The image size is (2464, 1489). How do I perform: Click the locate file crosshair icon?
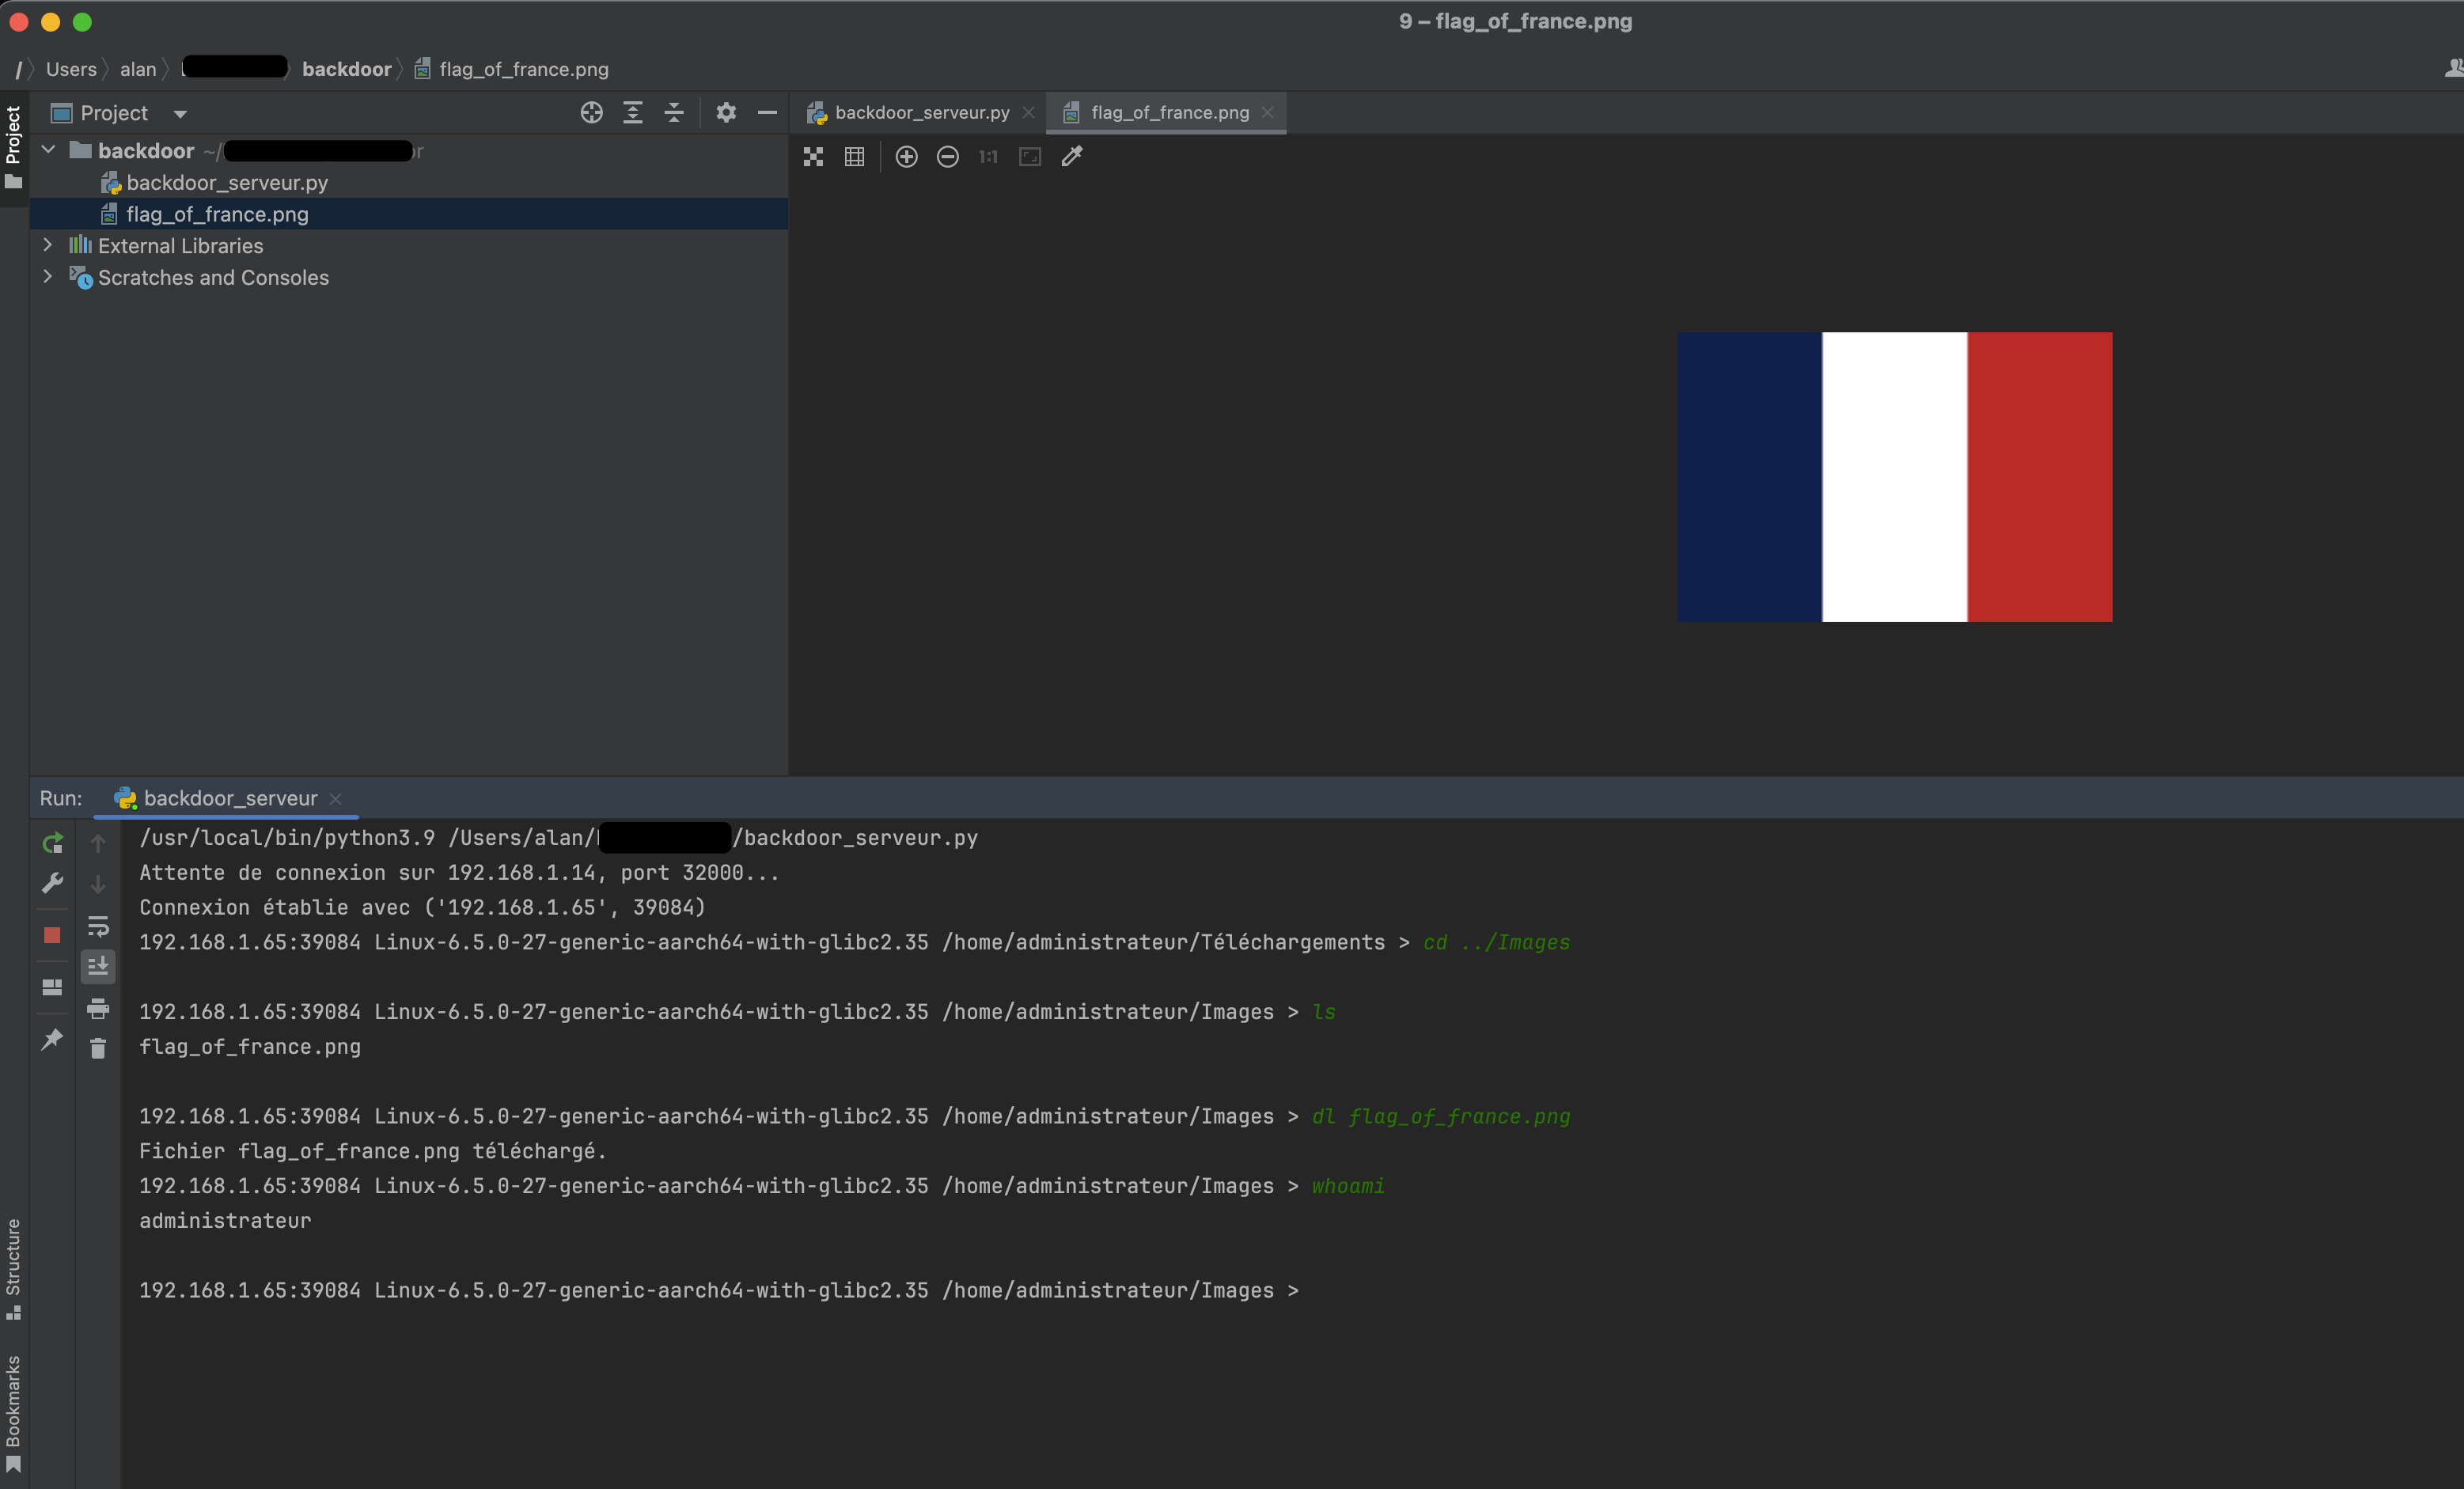tap(591, 113)
